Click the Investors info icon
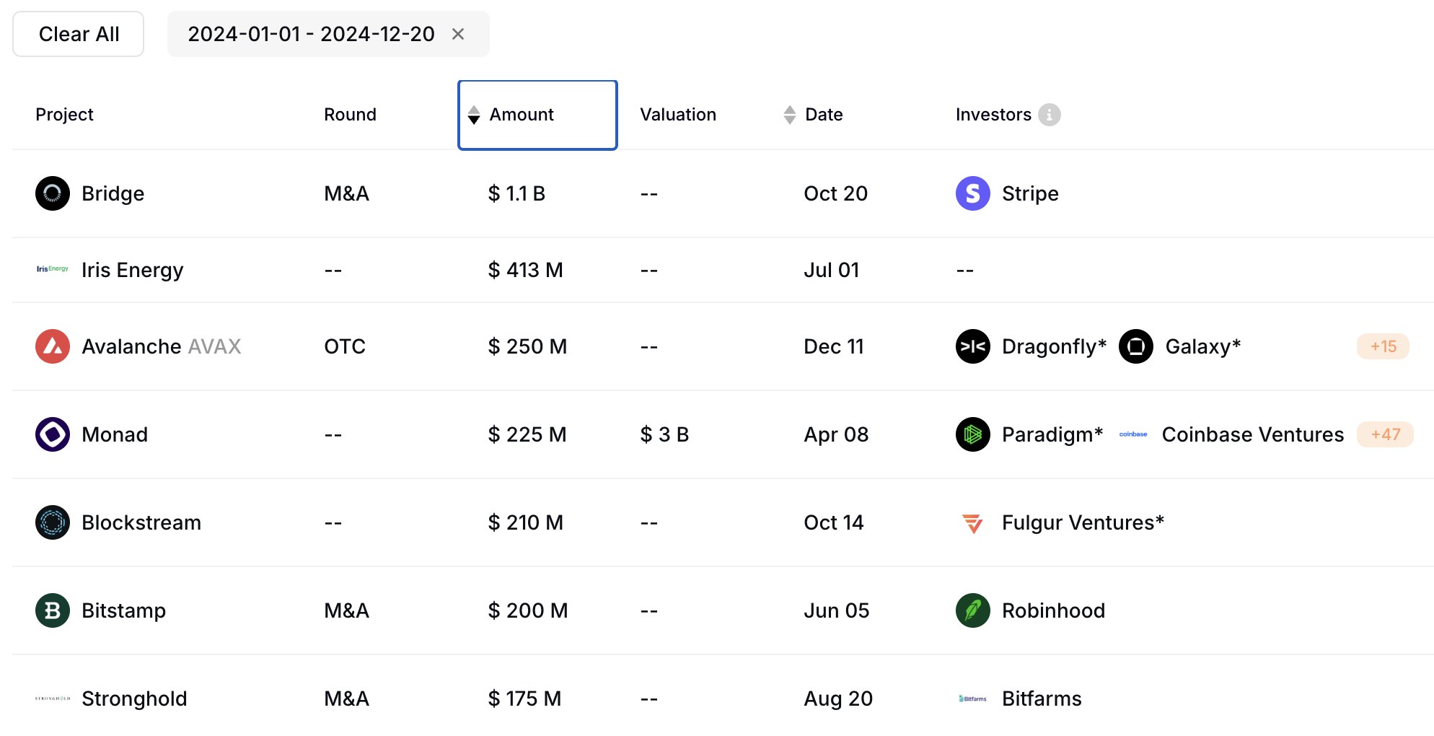This screenshot has width=1434, height=736. pyautogui.click(x=1049, y=115)
